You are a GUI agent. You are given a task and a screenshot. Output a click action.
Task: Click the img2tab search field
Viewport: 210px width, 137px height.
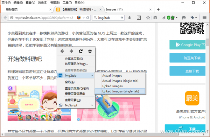point(108,18)
